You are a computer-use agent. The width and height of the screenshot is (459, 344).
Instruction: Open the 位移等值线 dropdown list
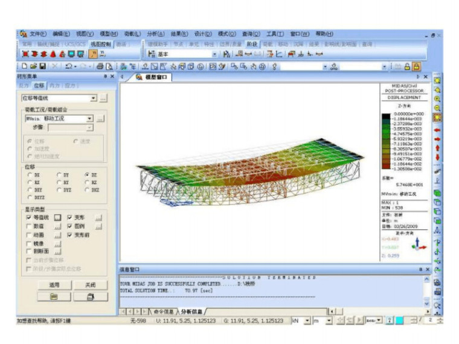click(93, 98)
